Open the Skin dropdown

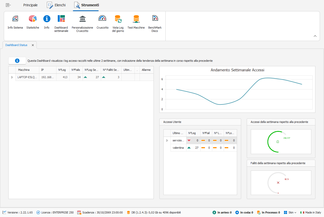pos(290,212)
